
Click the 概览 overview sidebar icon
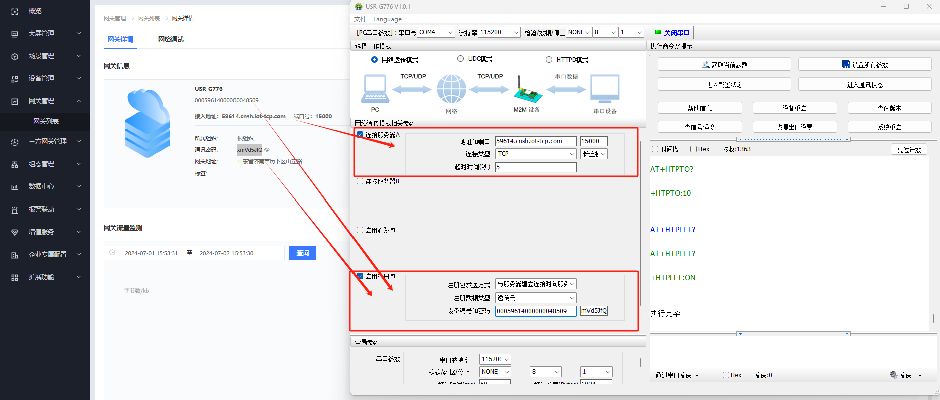point(15,11)
